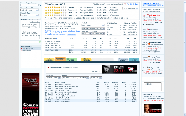
Task: Click the 'Click for your bonus code' link
Action: point(153,100)
